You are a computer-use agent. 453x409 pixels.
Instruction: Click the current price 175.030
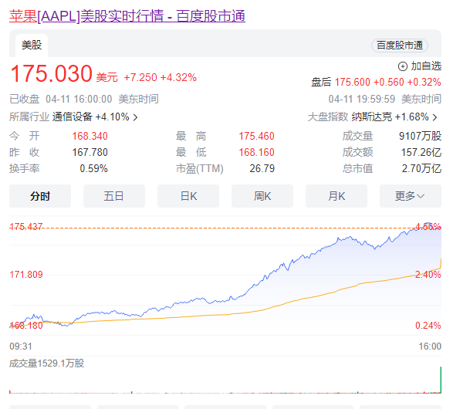coord(51,73)
